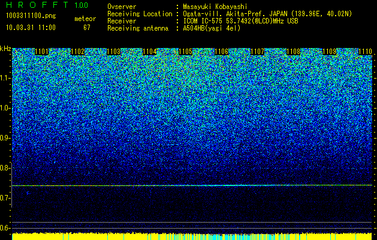Click the 1105 time marker
377x240 pixels.
186,52
